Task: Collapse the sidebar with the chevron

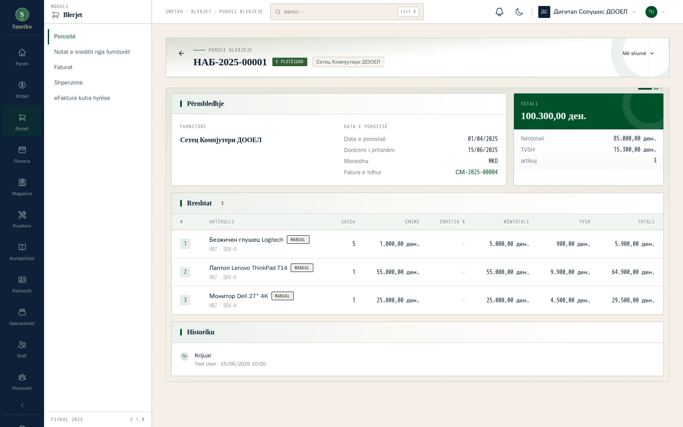Action: 22,405
